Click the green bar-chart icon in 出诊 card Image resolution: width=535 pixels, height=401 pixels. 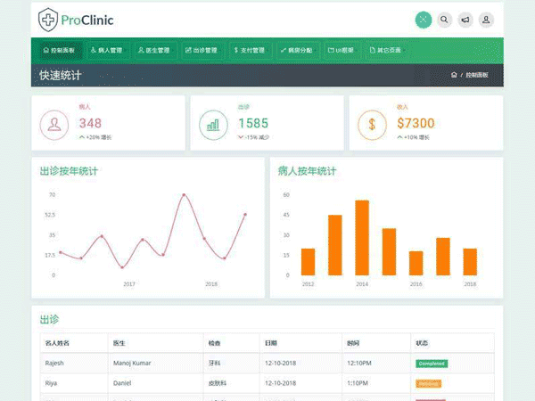[213, 124]
